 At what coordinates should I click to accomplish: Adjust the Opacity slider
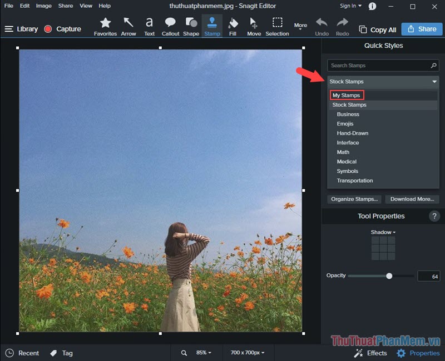389,275
